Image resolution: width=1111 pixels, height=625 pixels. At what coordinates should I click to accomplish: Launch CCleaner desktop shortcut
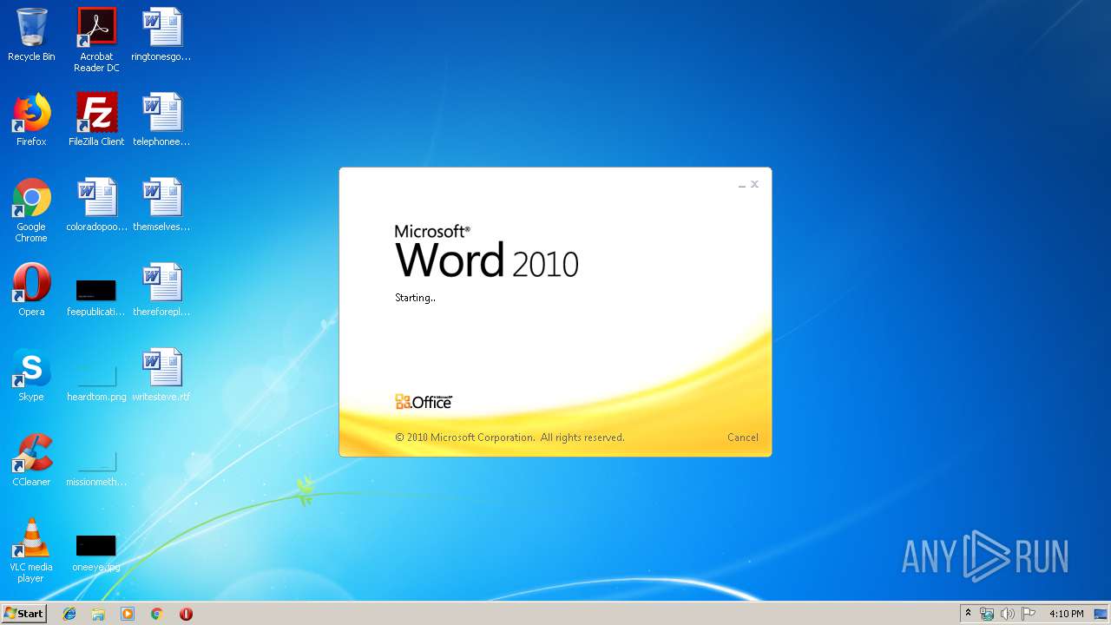31,460
